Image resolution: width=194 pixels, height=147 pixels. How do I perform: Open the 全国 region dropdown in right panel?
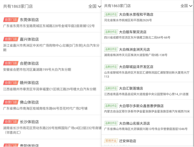[x=186, y=6]
